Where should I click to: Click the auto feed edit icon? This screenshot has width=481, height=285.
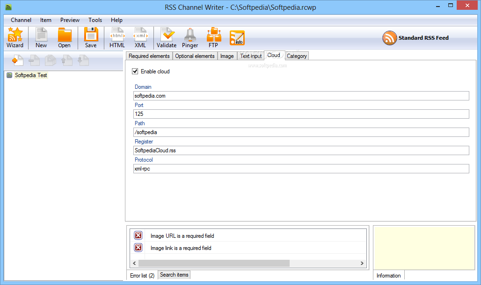click(237, 38)
